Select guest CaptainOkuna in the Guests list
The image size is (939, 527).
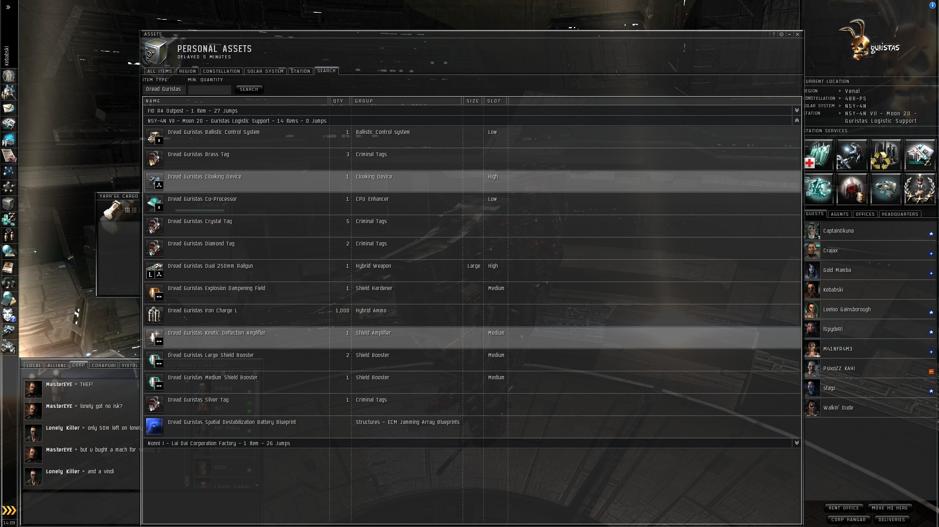tap(869, 231)
